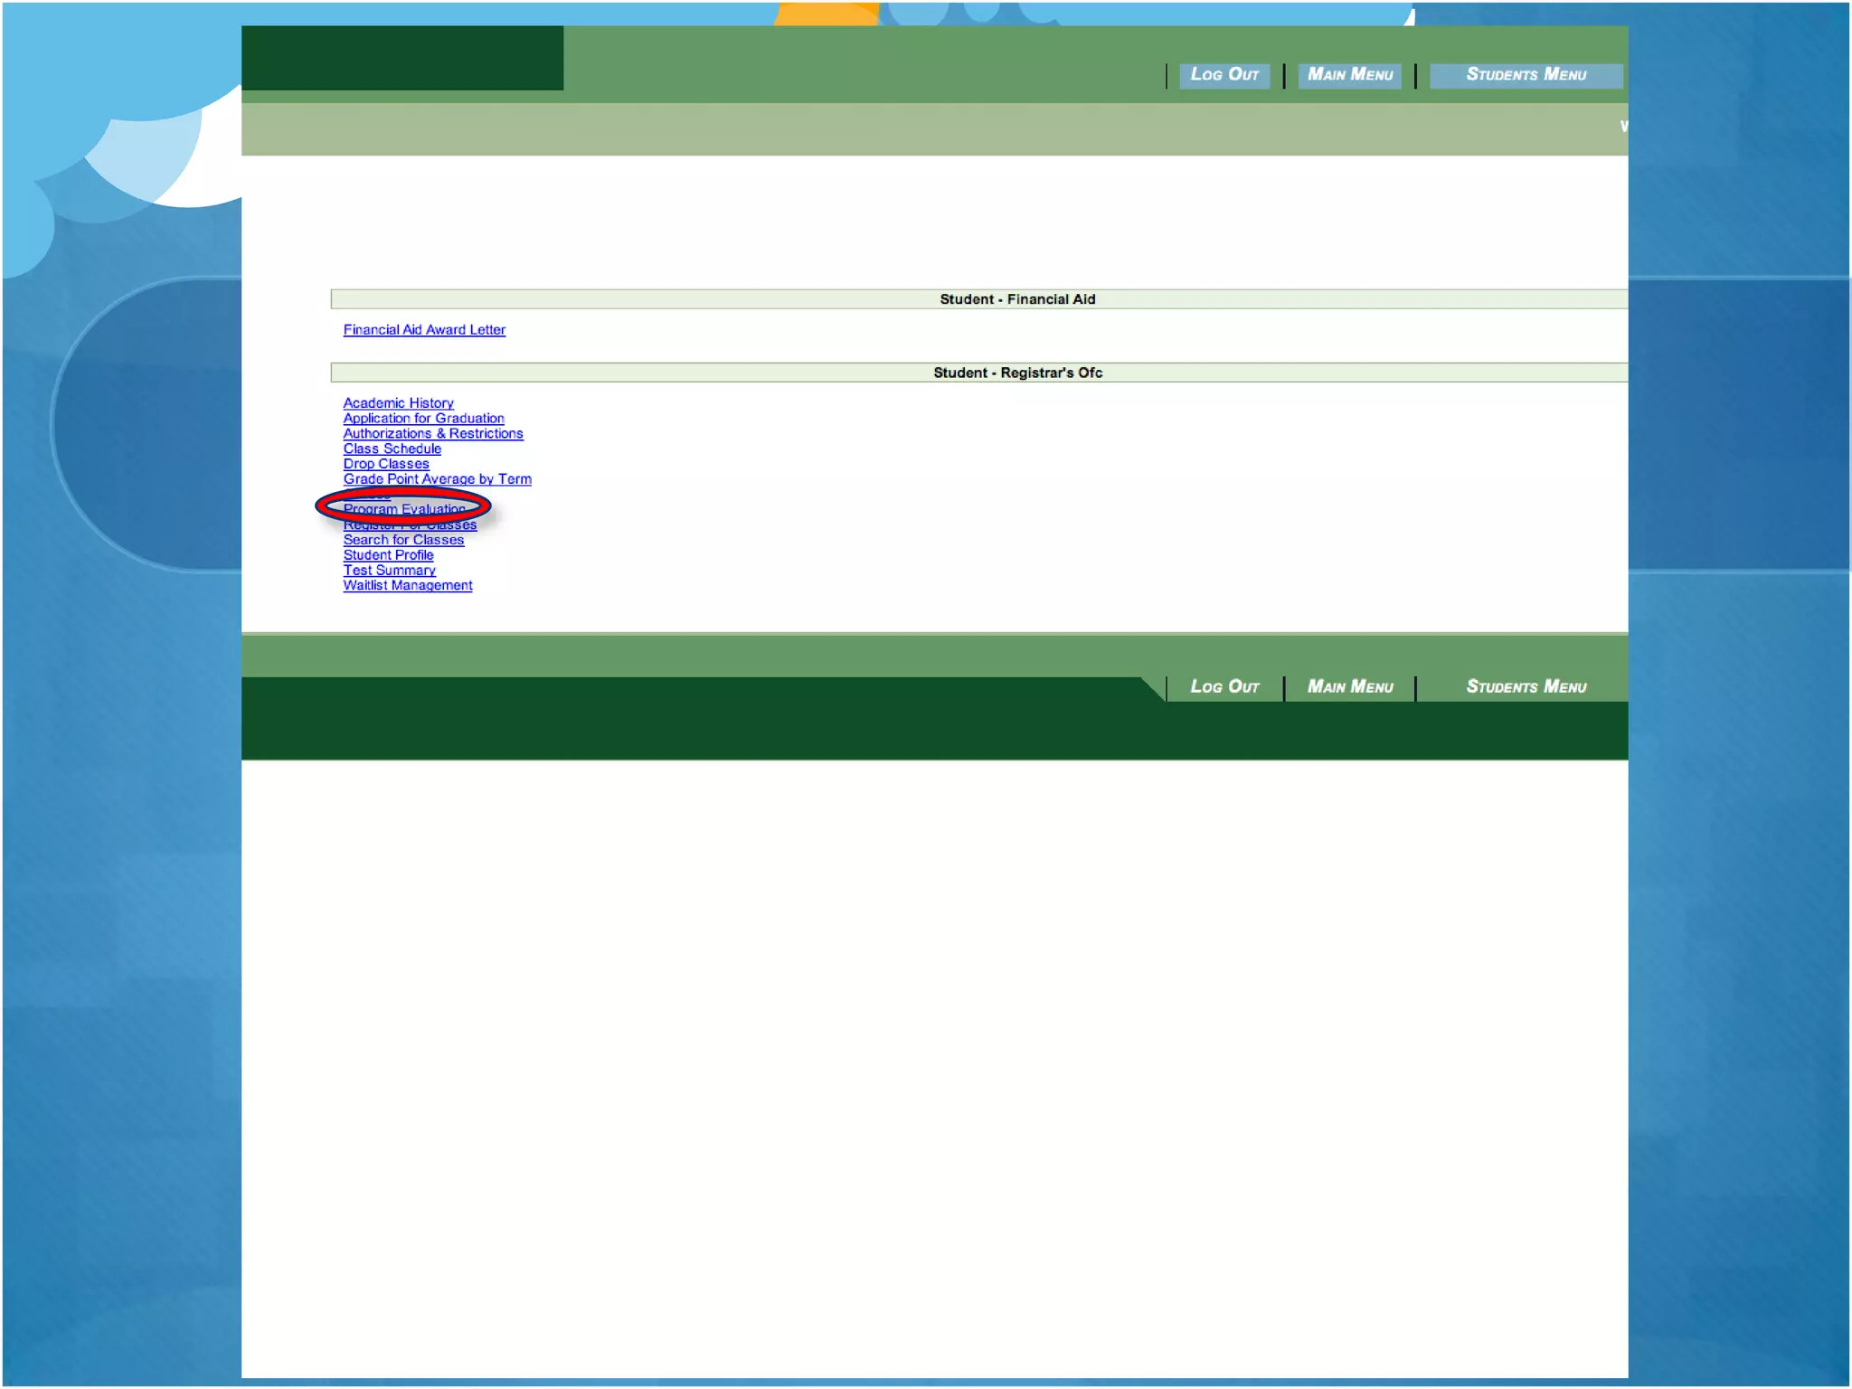Open Authorizations & Restrictions
Viewport: 1852px width, 1389px height.
[432, 434]
